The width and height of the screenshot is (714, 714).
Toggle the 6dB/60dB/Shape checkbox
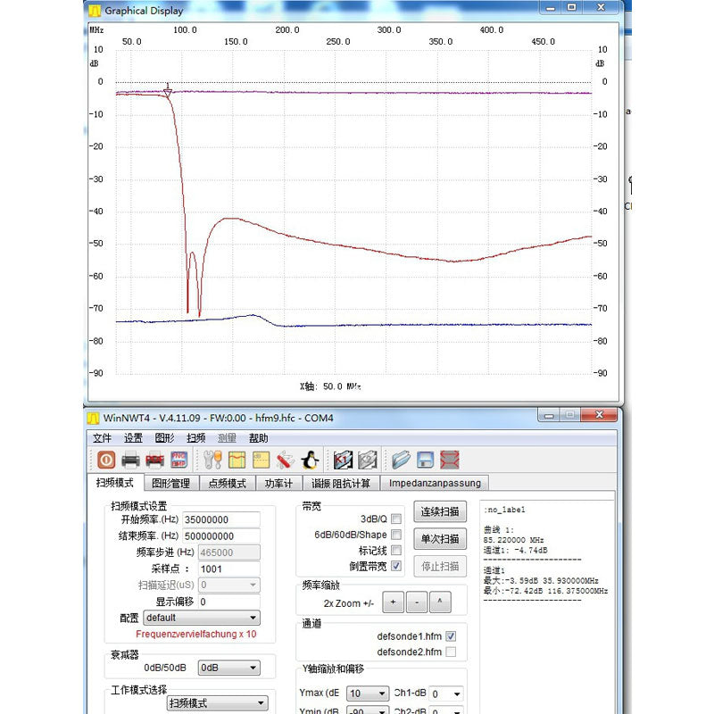[396, 535]
